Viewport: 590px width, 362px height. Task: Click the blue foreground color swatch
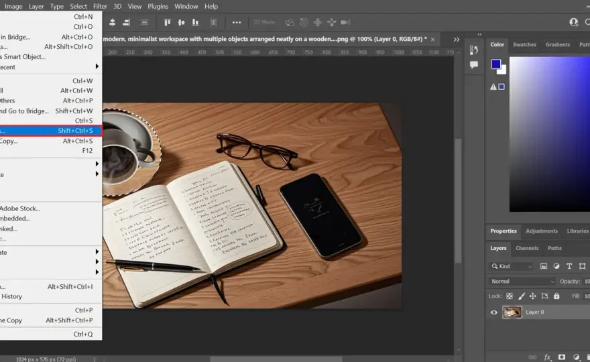coord(495,64)
